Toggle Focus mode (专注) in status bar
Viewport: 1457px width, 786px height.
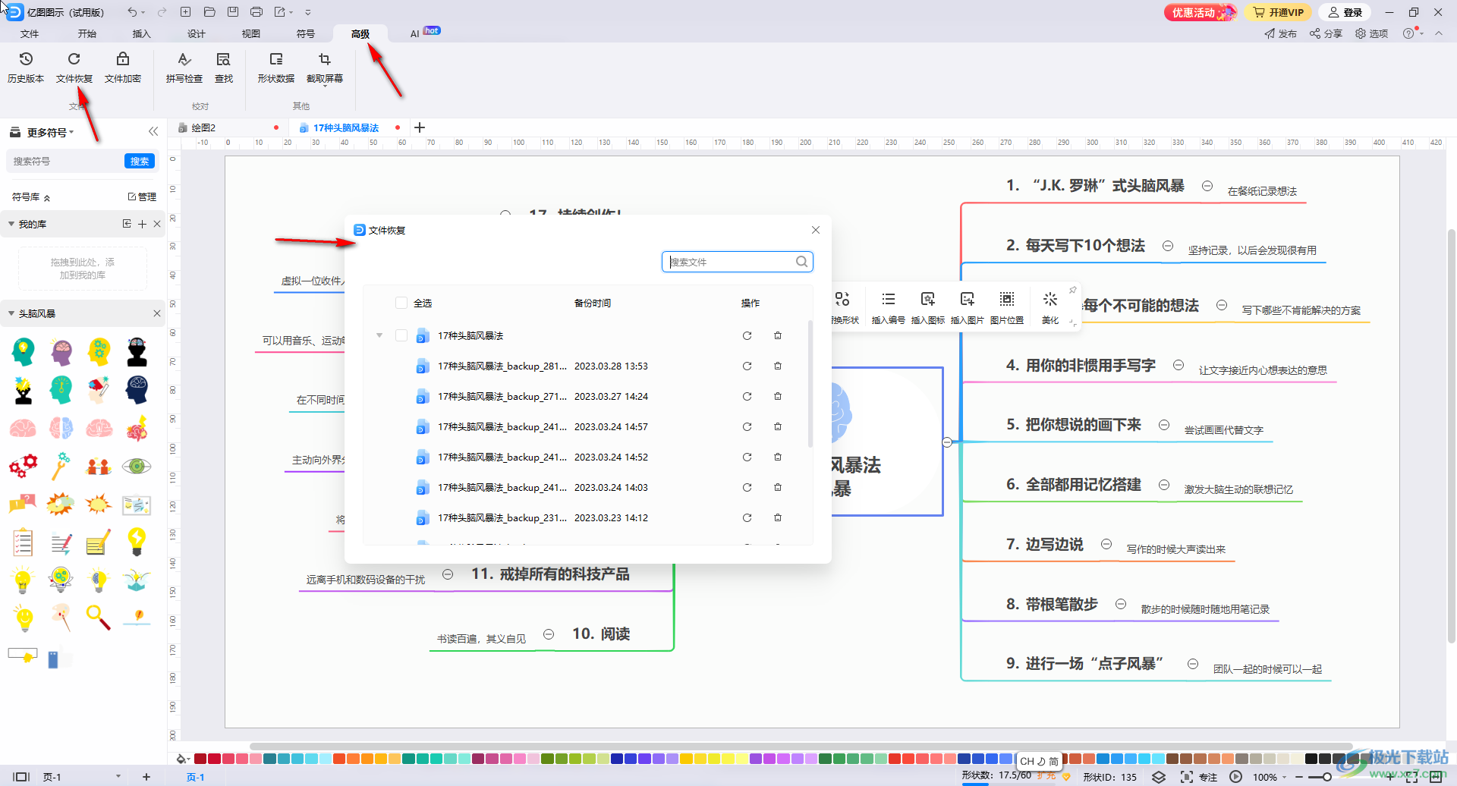click(1200, 777)
